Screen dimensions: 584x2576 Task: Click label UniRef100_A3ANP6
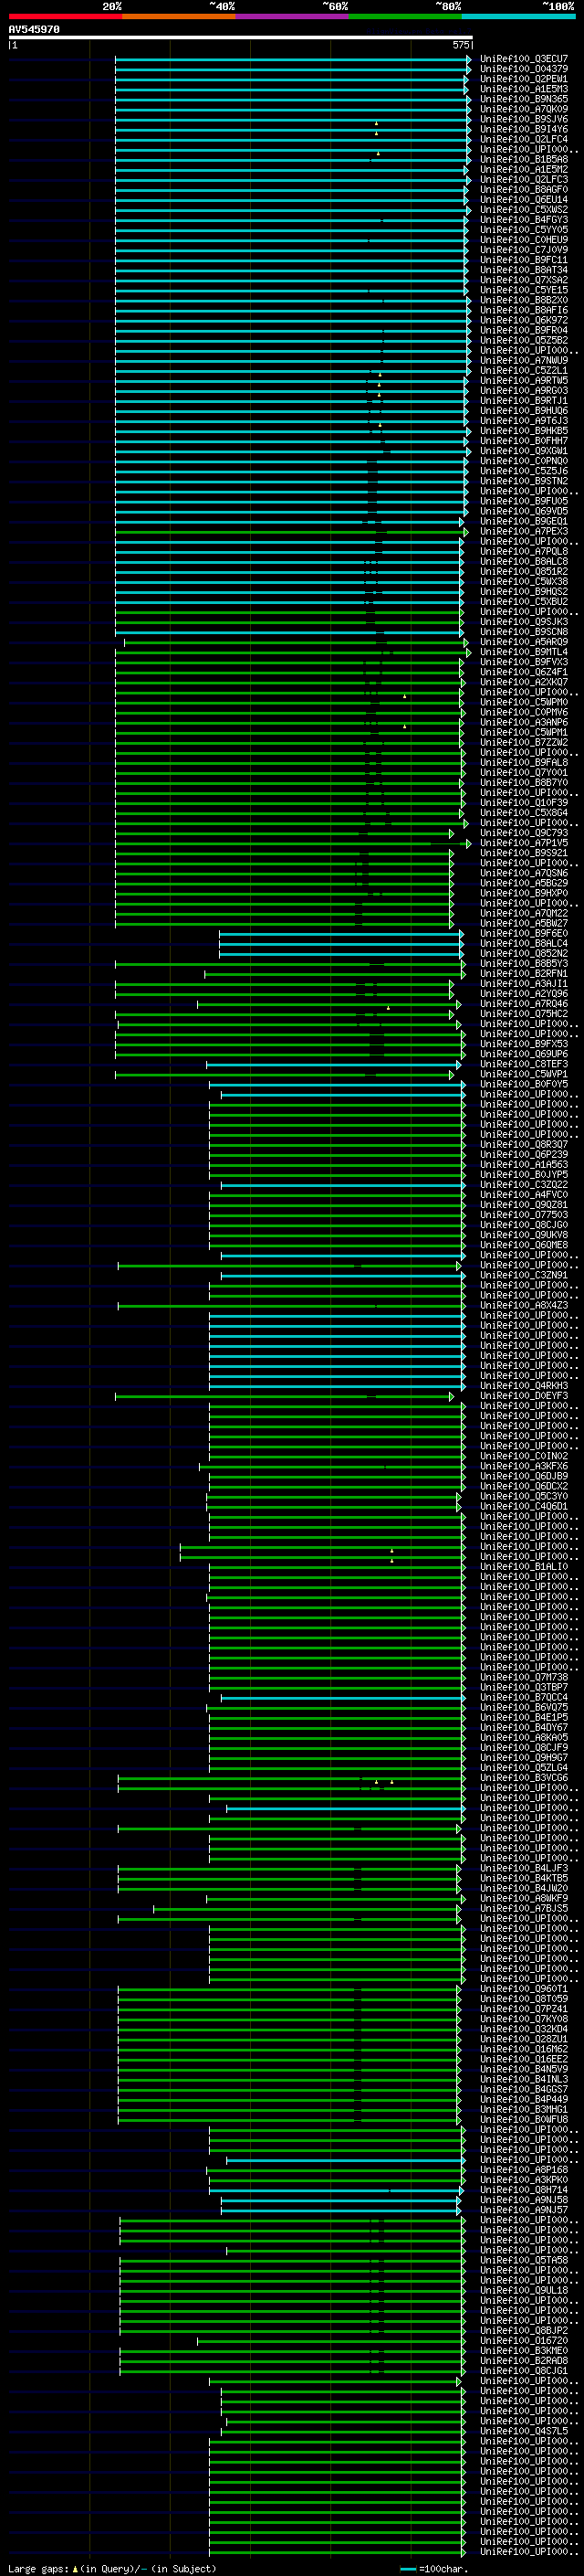(523, 722)
